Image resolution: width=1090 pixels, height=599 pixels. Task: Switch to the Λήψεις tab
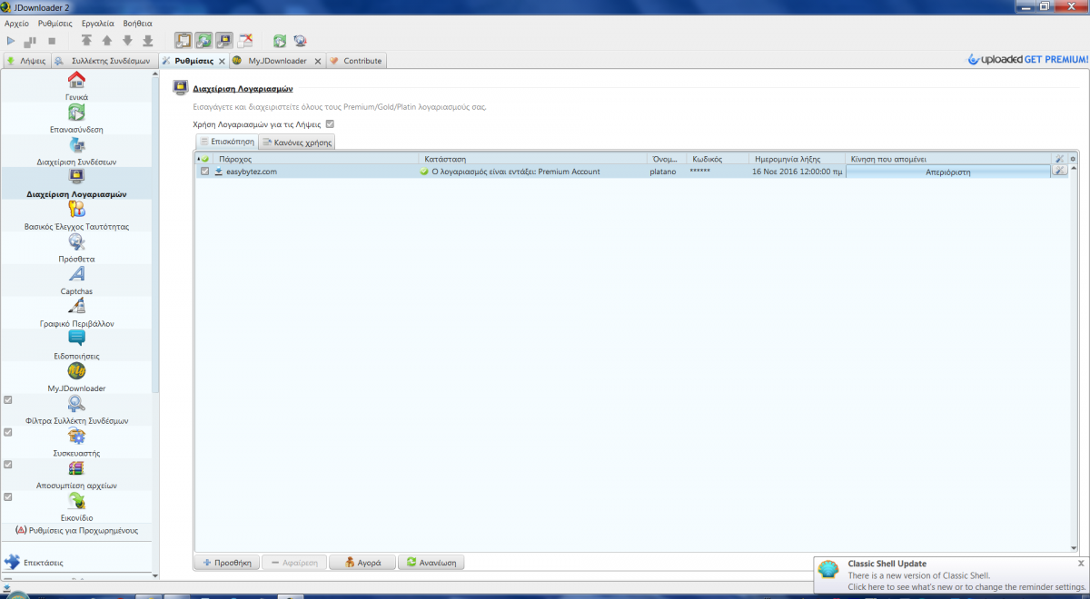25,61
